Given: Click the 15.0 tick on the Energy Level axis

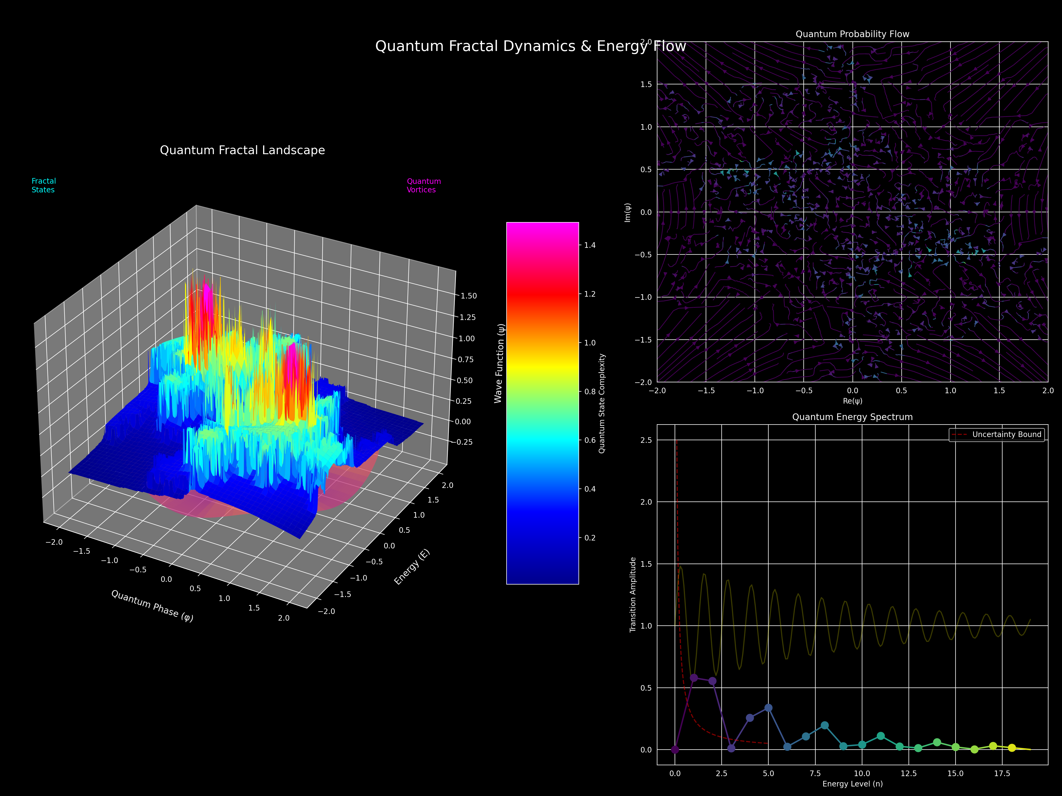Looking at the screenshot, I should point(956,773).
